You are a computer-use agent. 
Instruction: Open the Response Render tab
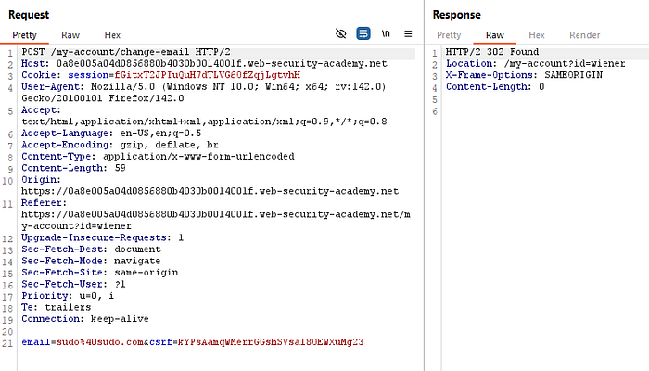point(584,35)
